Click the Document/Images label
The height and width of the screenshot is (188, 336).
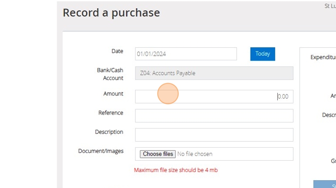(101, 151)
